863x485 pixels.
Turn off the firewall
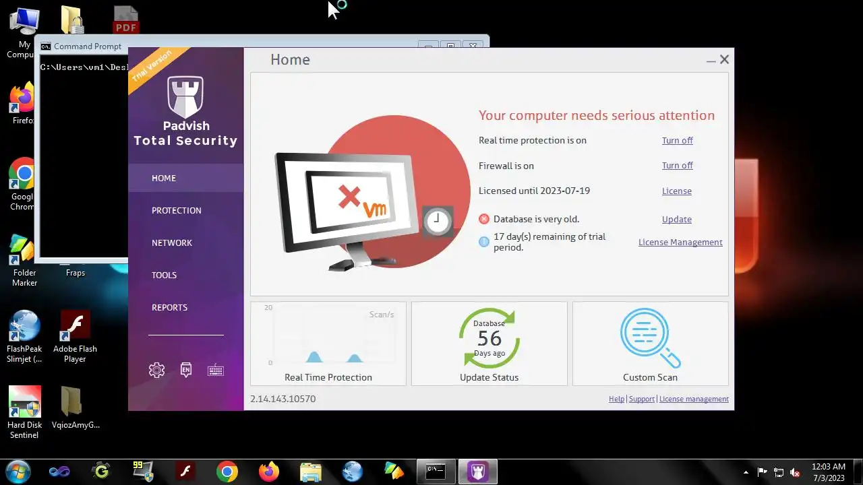pos(677,165)
